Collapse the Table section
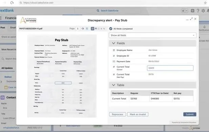 (113, 85)
